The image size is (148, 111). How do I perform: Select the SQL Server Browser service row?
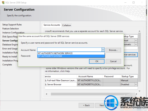tap(91, 85)
